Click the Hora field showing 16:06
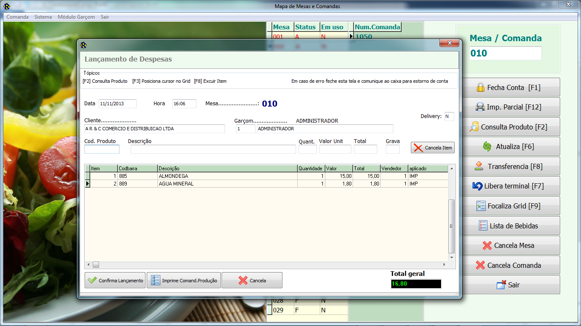 click(x=184, y=104)
